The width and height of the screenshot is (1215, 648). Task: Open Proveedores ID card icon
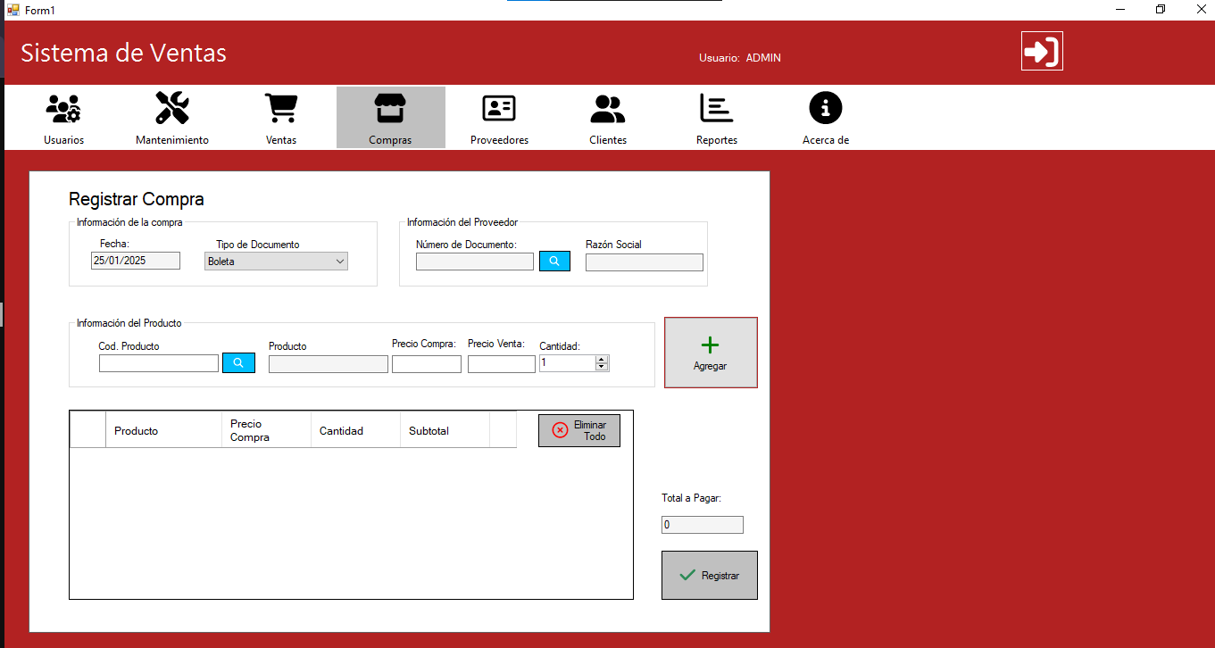click(x=499, y=109)
